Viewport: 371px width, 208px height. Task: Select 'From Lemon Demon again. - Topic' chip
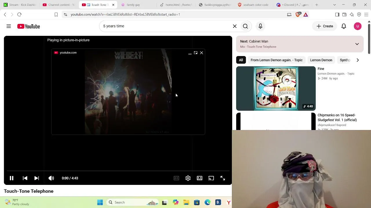tap(277, 60)
